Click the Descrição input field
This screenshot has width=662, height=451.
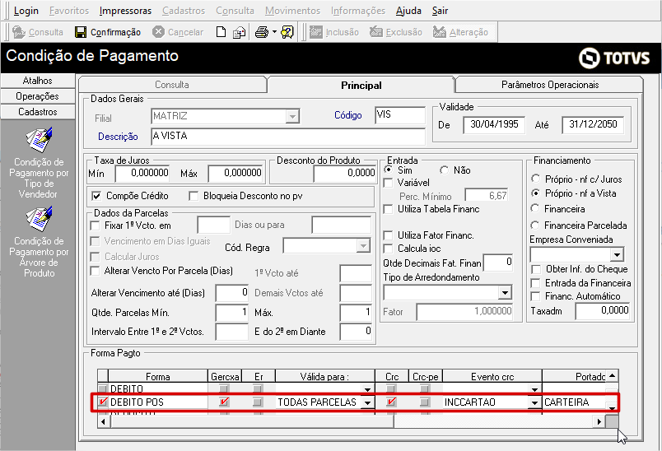[x=287, y=136]
